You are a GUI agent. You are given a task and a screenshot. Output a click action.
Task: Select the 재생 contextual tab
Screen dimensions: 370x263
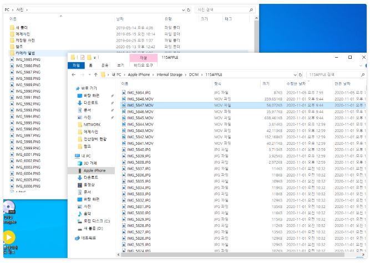point(144,58)
